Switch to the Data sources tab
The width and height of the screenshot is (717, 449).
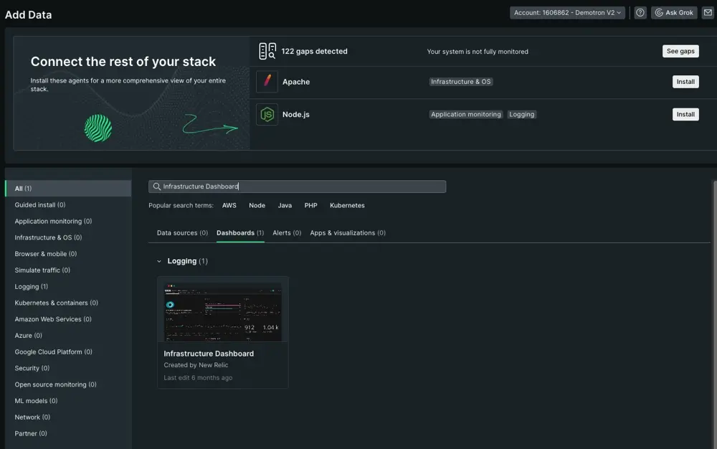(182, 233)
